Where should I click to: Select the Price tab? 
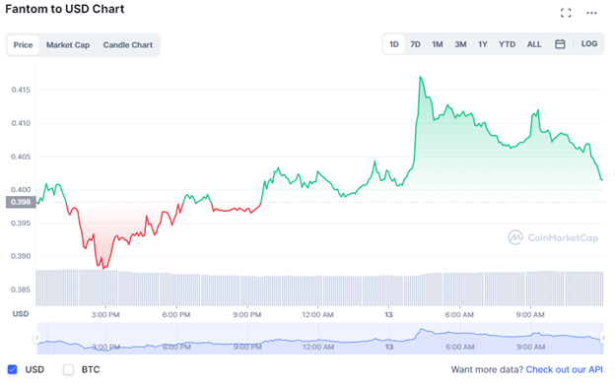23,45
